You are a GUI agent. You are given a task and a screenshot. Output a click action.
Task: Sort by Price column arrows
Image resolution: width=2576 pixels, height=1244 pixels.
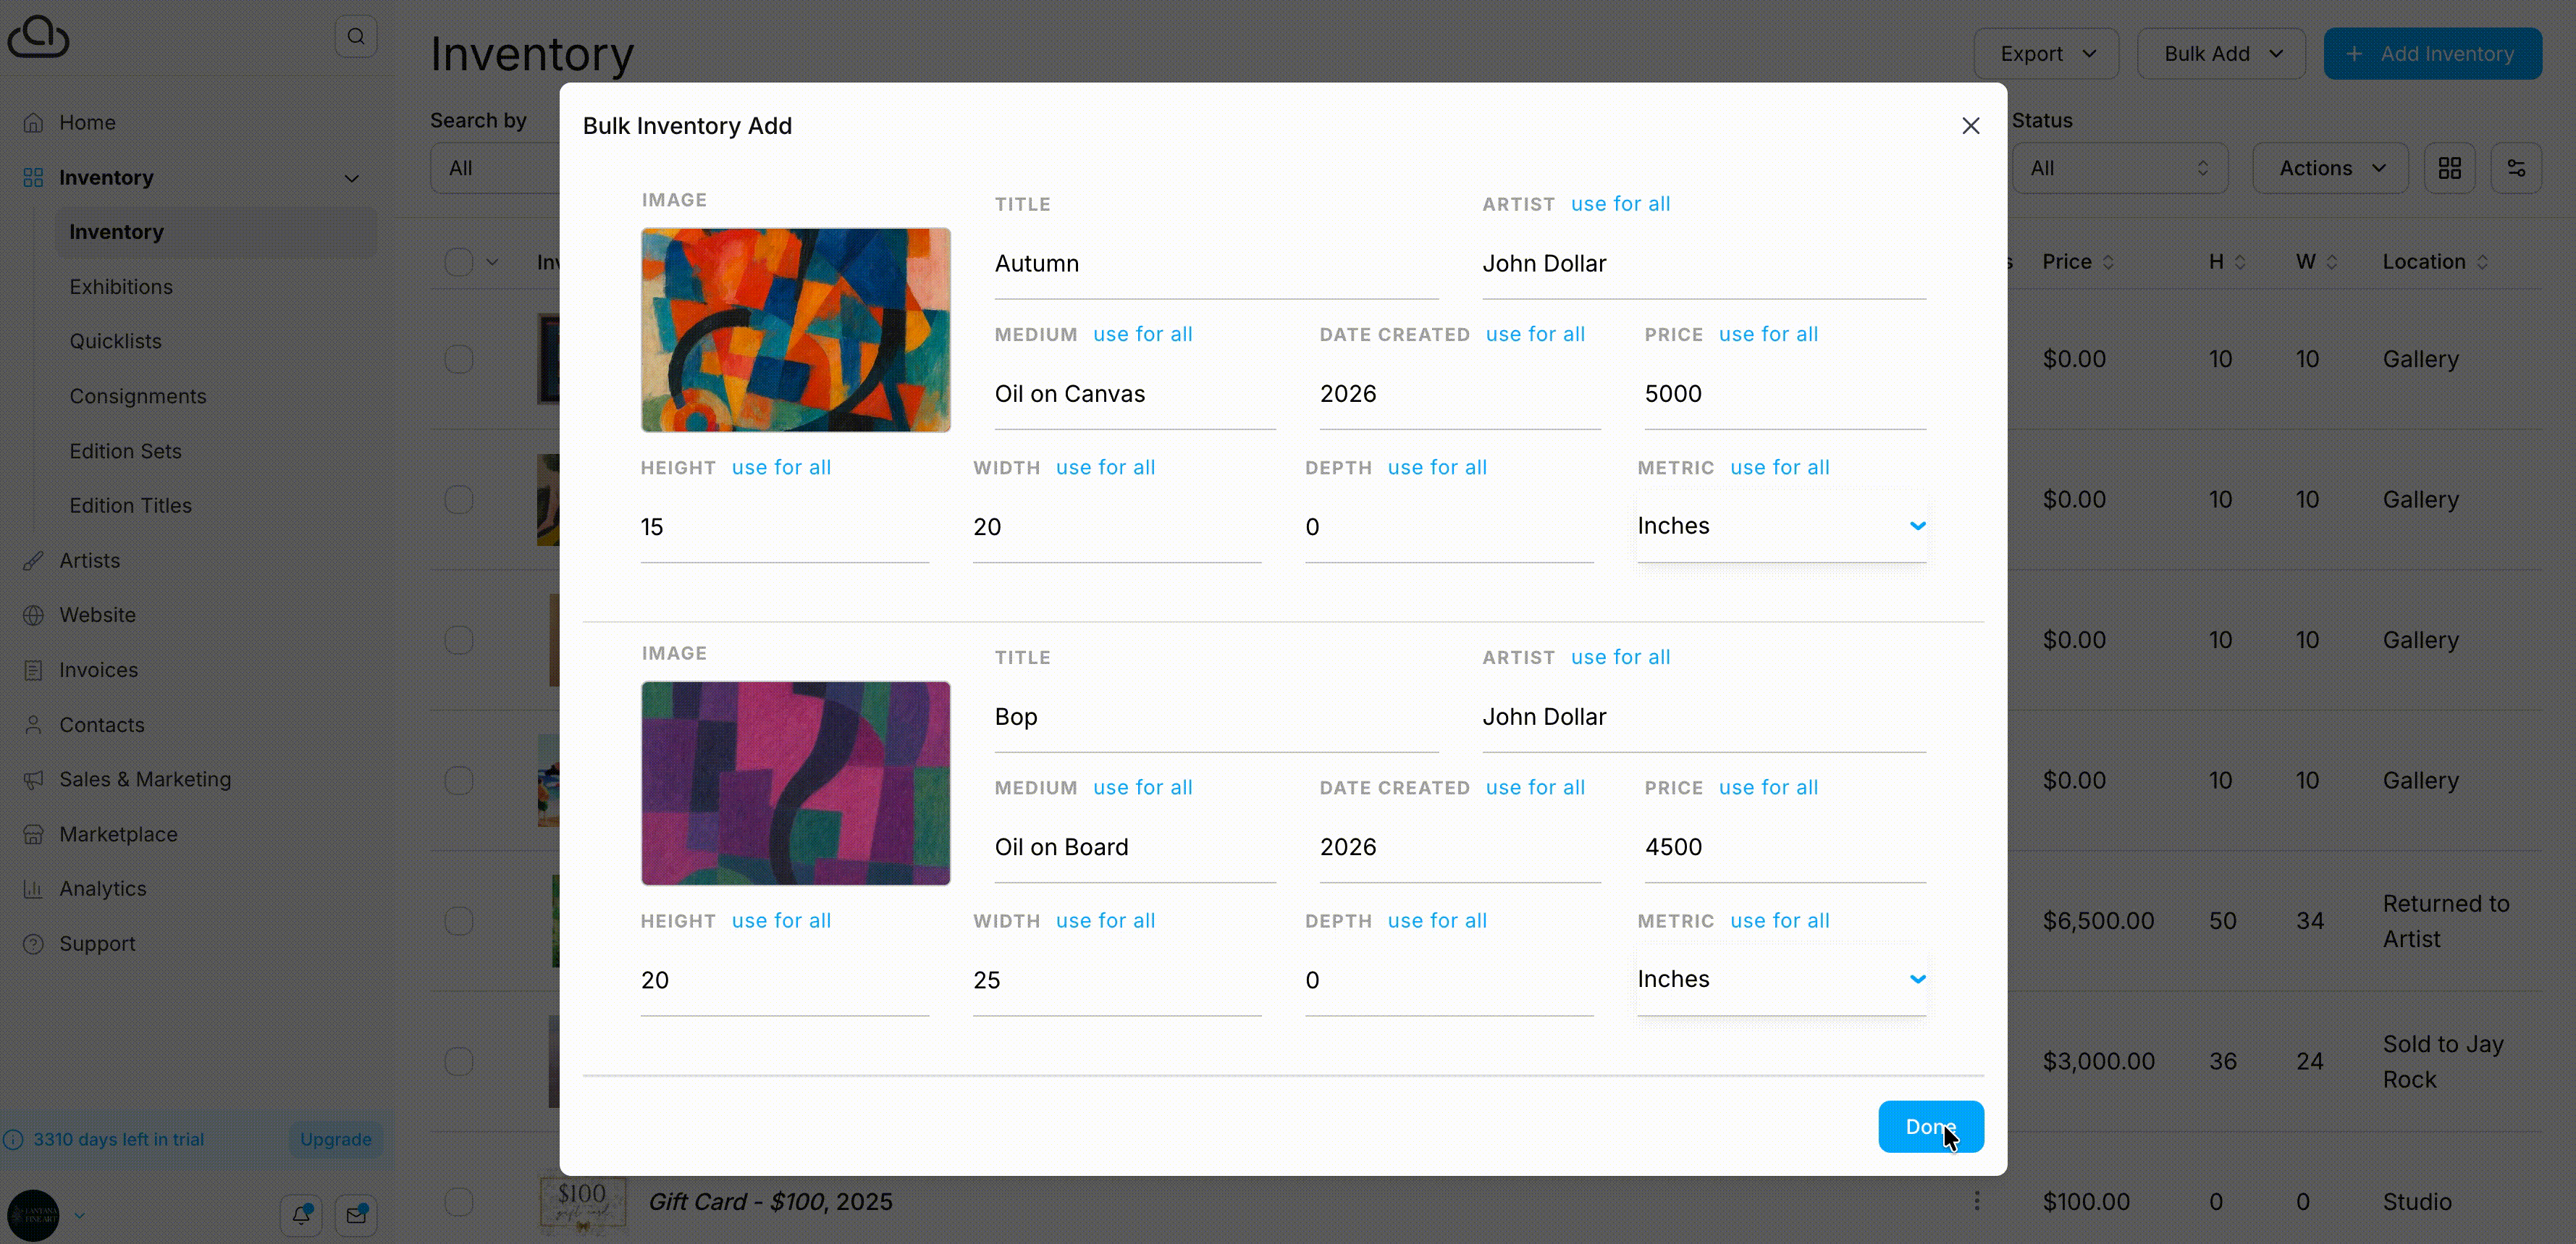coord(2108,262)
